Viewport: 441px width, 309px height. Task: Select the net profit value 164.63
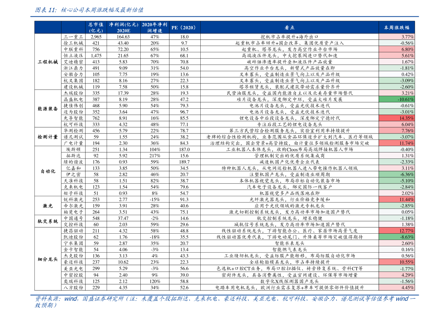pyautogui.click(x=123, y=37)
